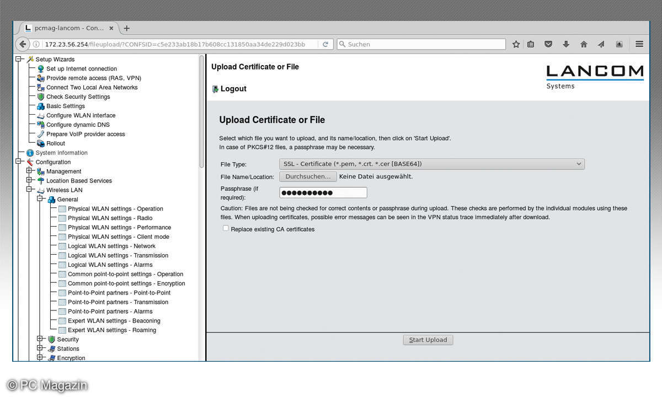Open Point-to-Point partners - Alarms
Image resolution: width=662 pixels, height=397 pixels.
click(110, 312)
